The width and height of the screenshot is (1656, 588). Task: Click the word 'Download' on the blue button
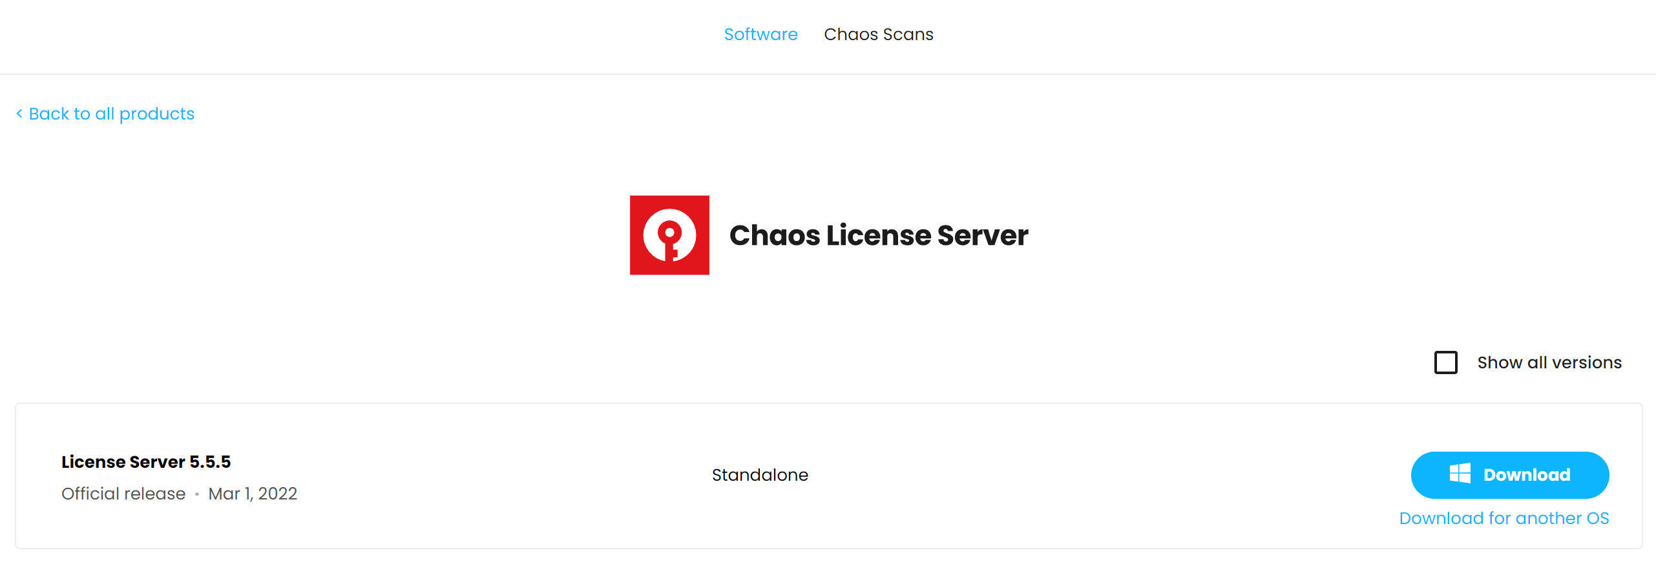[1526, 475]
